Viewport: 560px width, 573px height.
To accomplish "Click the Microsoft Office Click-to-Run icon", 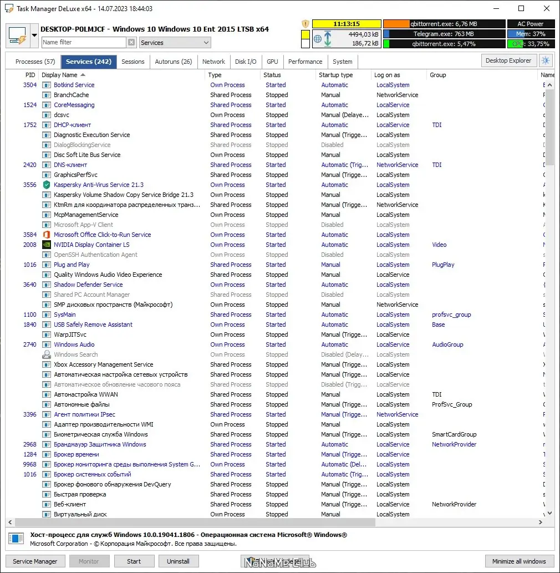I will 47,235.
